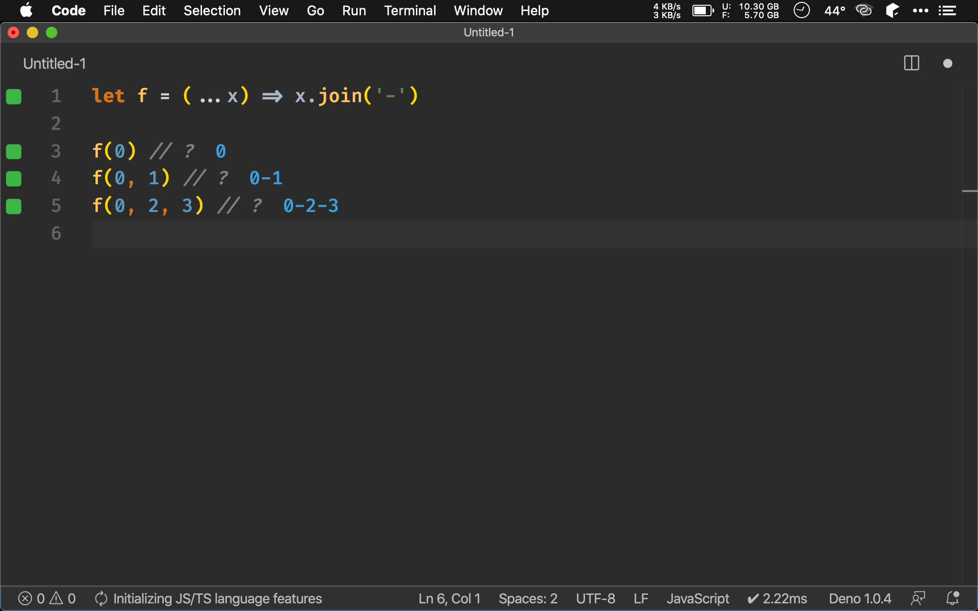Click green coverage square on line 3
This screenshot has width=978, height=611.
(x=14, y=152)
